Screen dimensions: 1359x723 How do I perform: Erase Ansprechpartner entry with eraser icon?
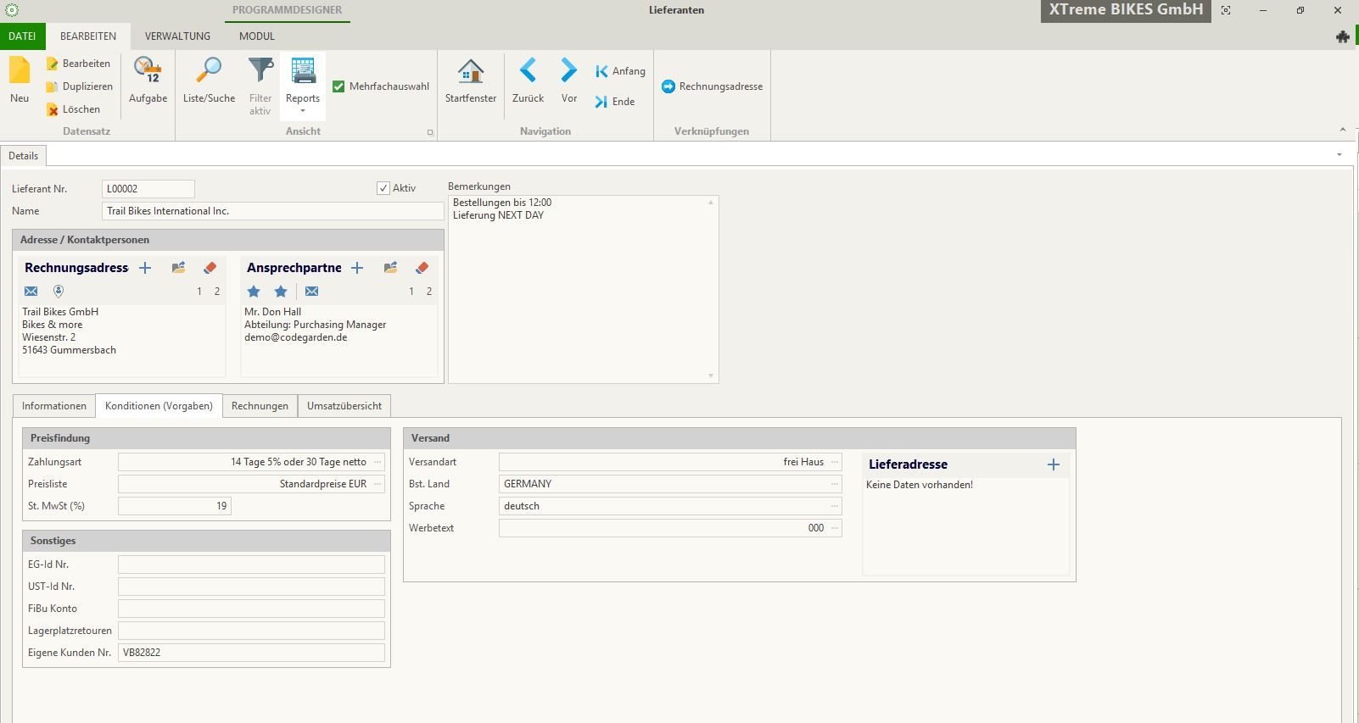(x=422, y=268)
